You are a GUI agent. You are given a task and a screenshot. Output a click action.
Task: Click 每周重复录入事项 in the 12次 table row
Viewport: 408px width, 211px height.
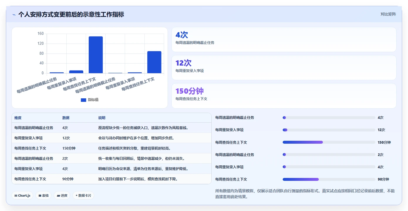pos(28,138)
